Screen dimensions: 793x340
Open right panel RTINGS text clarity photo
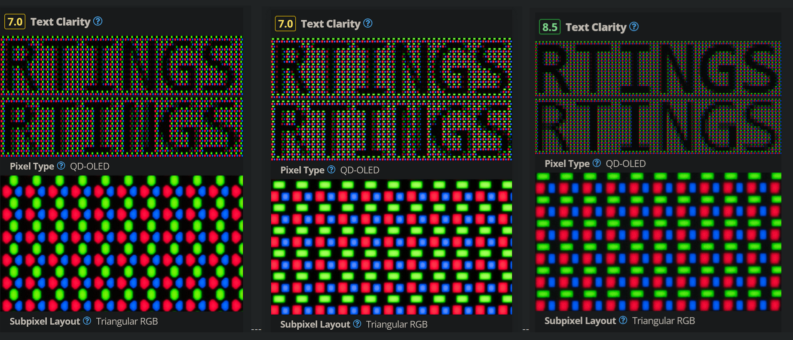[x=658, y=97]
